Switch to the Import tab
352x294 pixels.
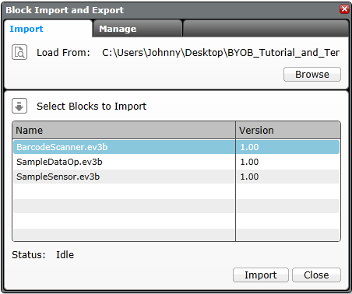click(26, 29)
